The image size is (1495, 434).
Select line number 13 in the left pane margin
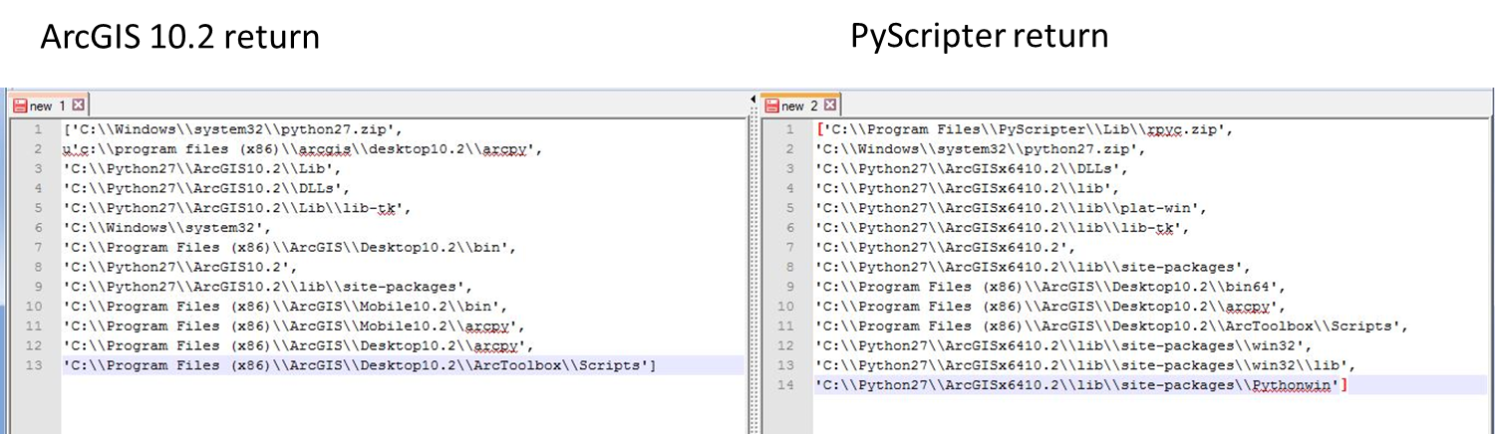[36, 365]
